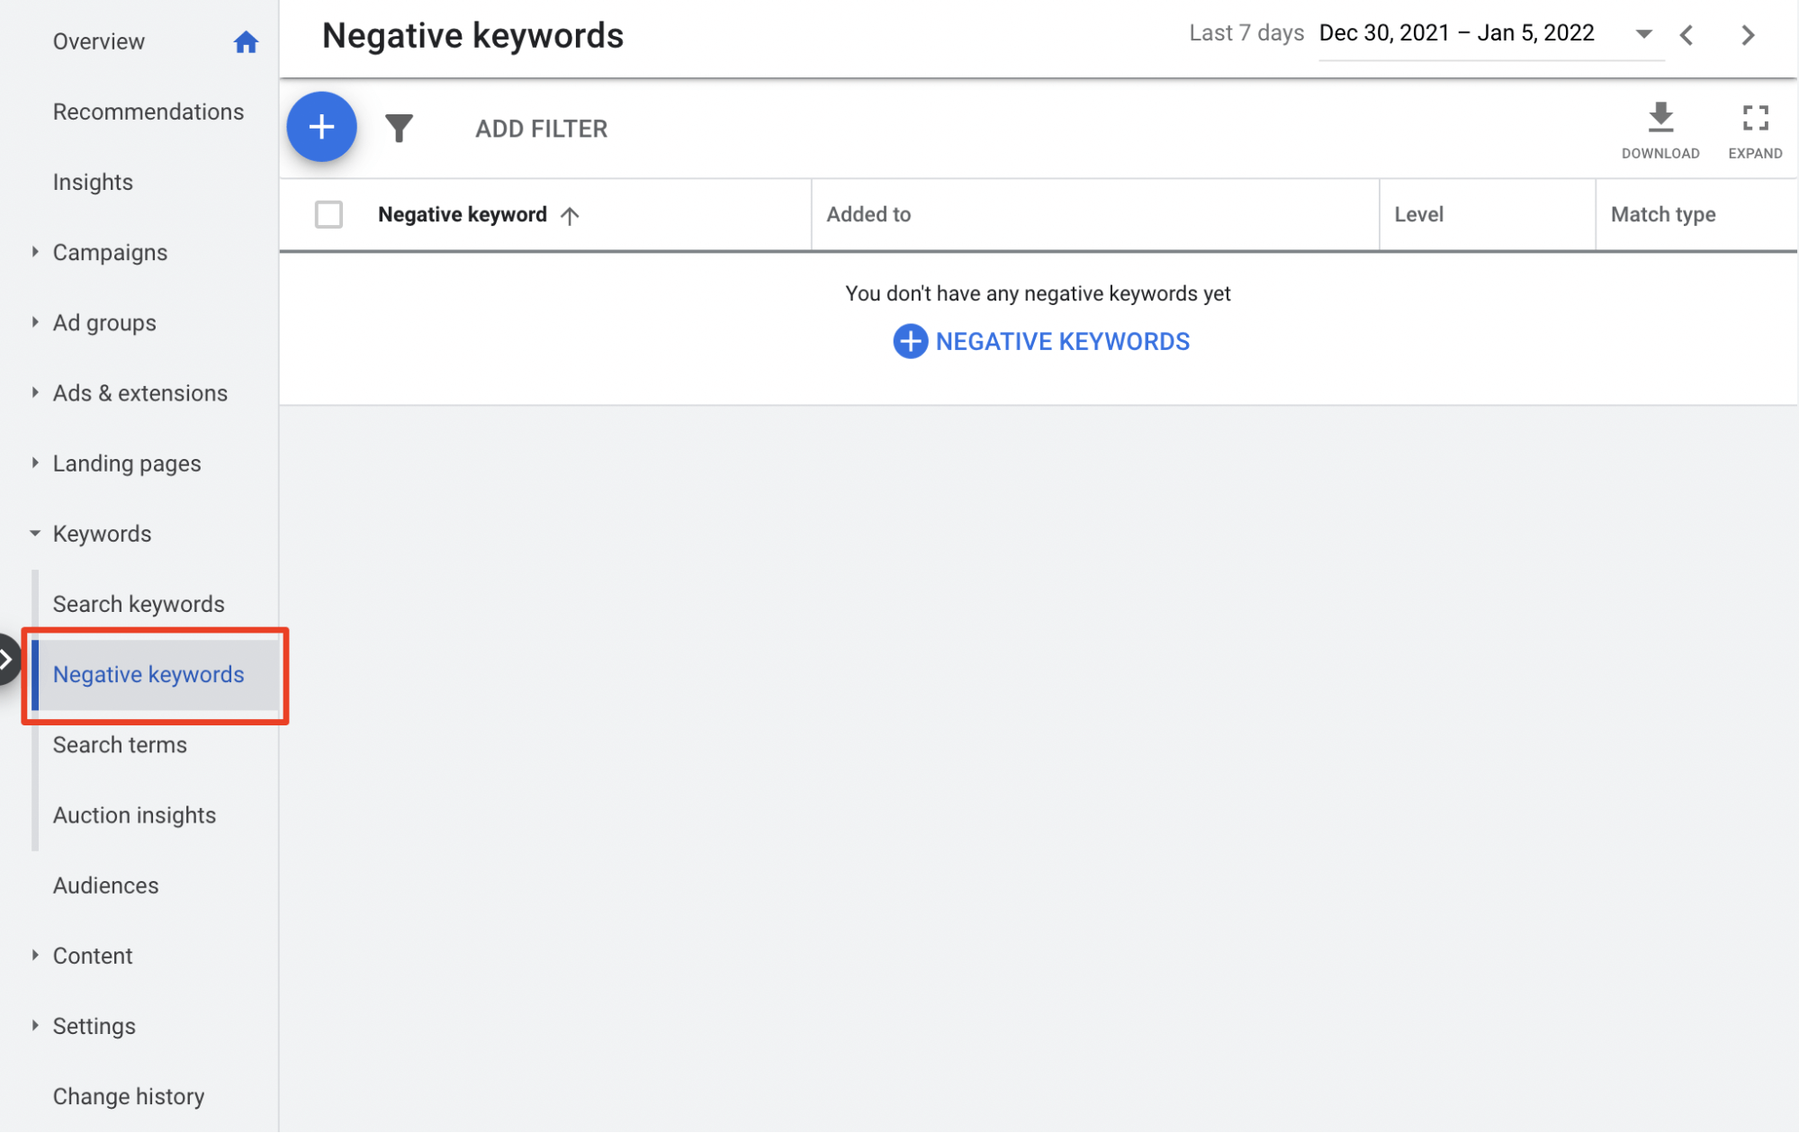The height and width of the screenshot is (1133, 1799).
Task: Click the Campaigns label in sidebar
Action: coord(110,252)
